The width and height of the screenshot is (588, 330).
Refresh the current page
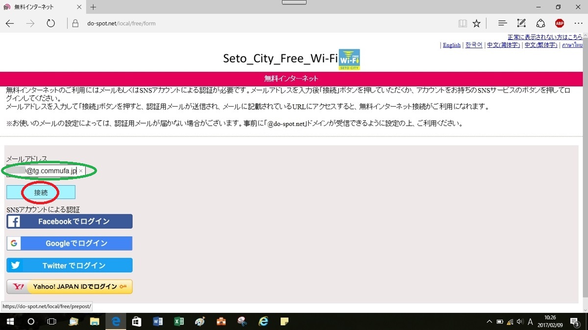[50, 23]
